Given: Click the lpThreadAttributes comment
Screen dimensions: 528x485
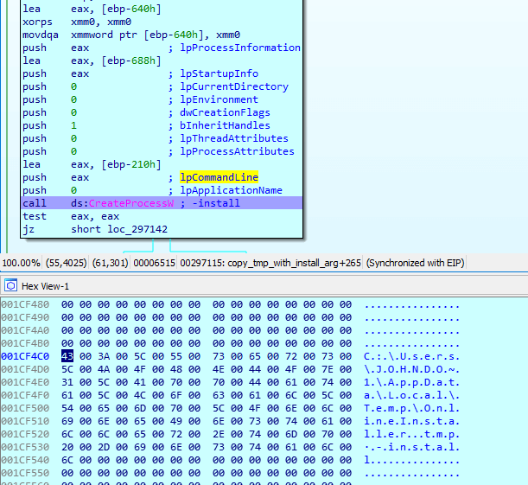Looking at the screenshot, I should click(234, 138).
